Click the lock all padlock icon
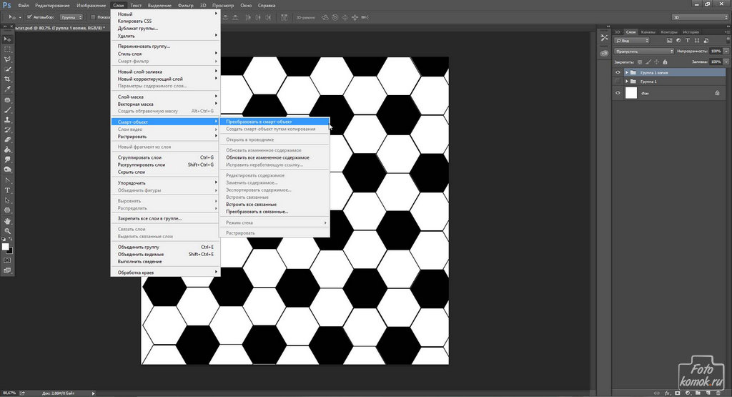The height and width of the screenshot is (397, 732). point(665,62)
